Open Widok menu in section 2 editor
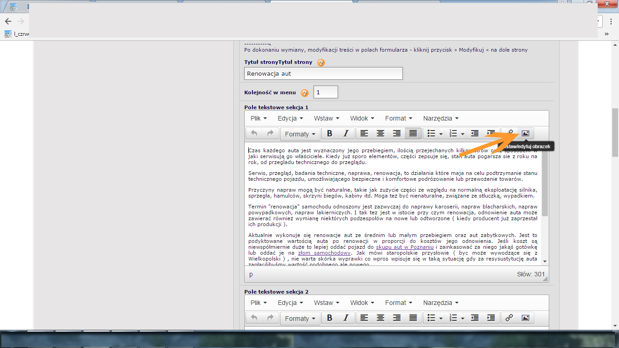This screenshot has height=348, width=619. [x=362, y=303]
